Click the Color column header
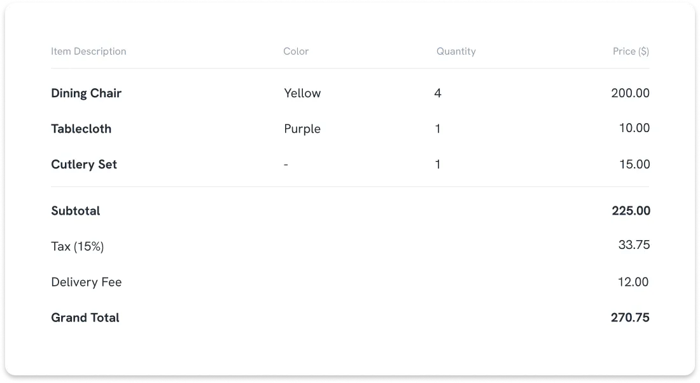700x383 pixels. click(296, 51)
